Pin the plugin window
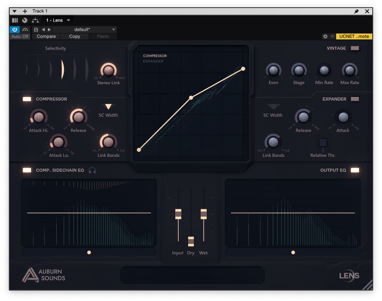The image size is (382, 301). (356, 11)
